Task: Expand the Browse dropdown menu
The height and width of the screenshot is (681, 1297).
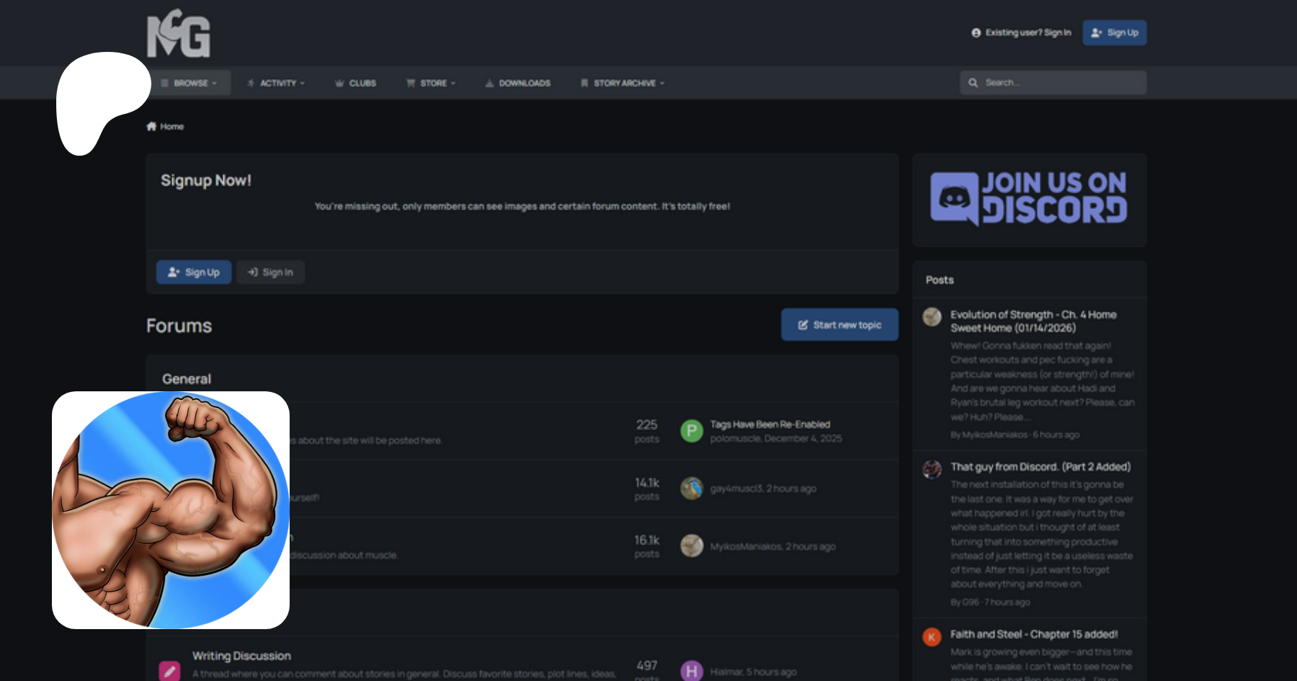Action: (189, 83)
